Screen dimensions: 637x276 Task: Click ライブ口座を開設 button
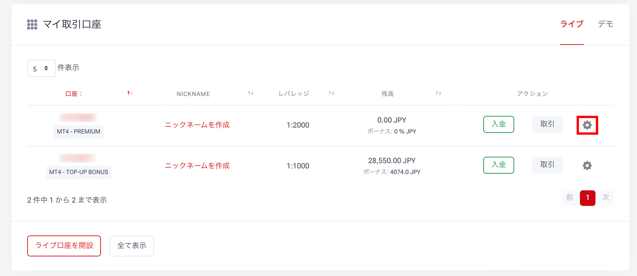(64, 246)
